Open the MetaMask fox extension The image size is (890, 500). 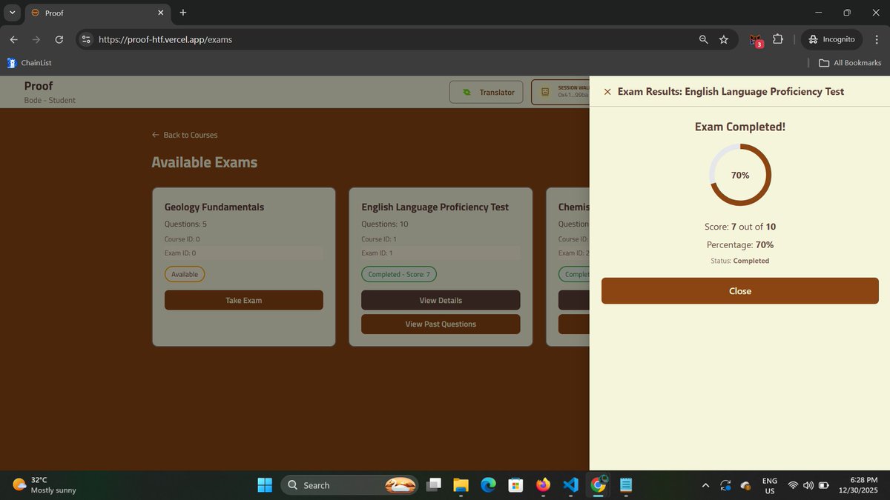pyautogui.click(x=756, y=39)
